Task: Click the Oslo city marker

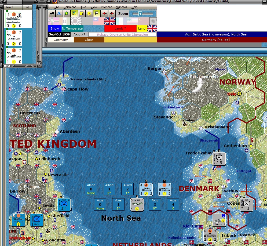Action: [239, 93]
